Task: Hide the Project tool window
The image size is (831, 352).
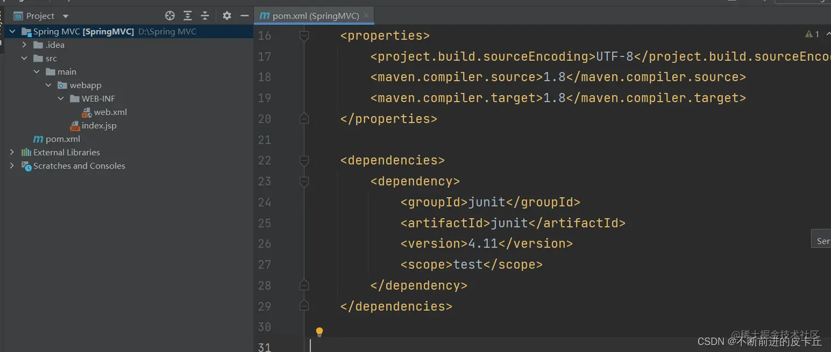Action: 245,16
